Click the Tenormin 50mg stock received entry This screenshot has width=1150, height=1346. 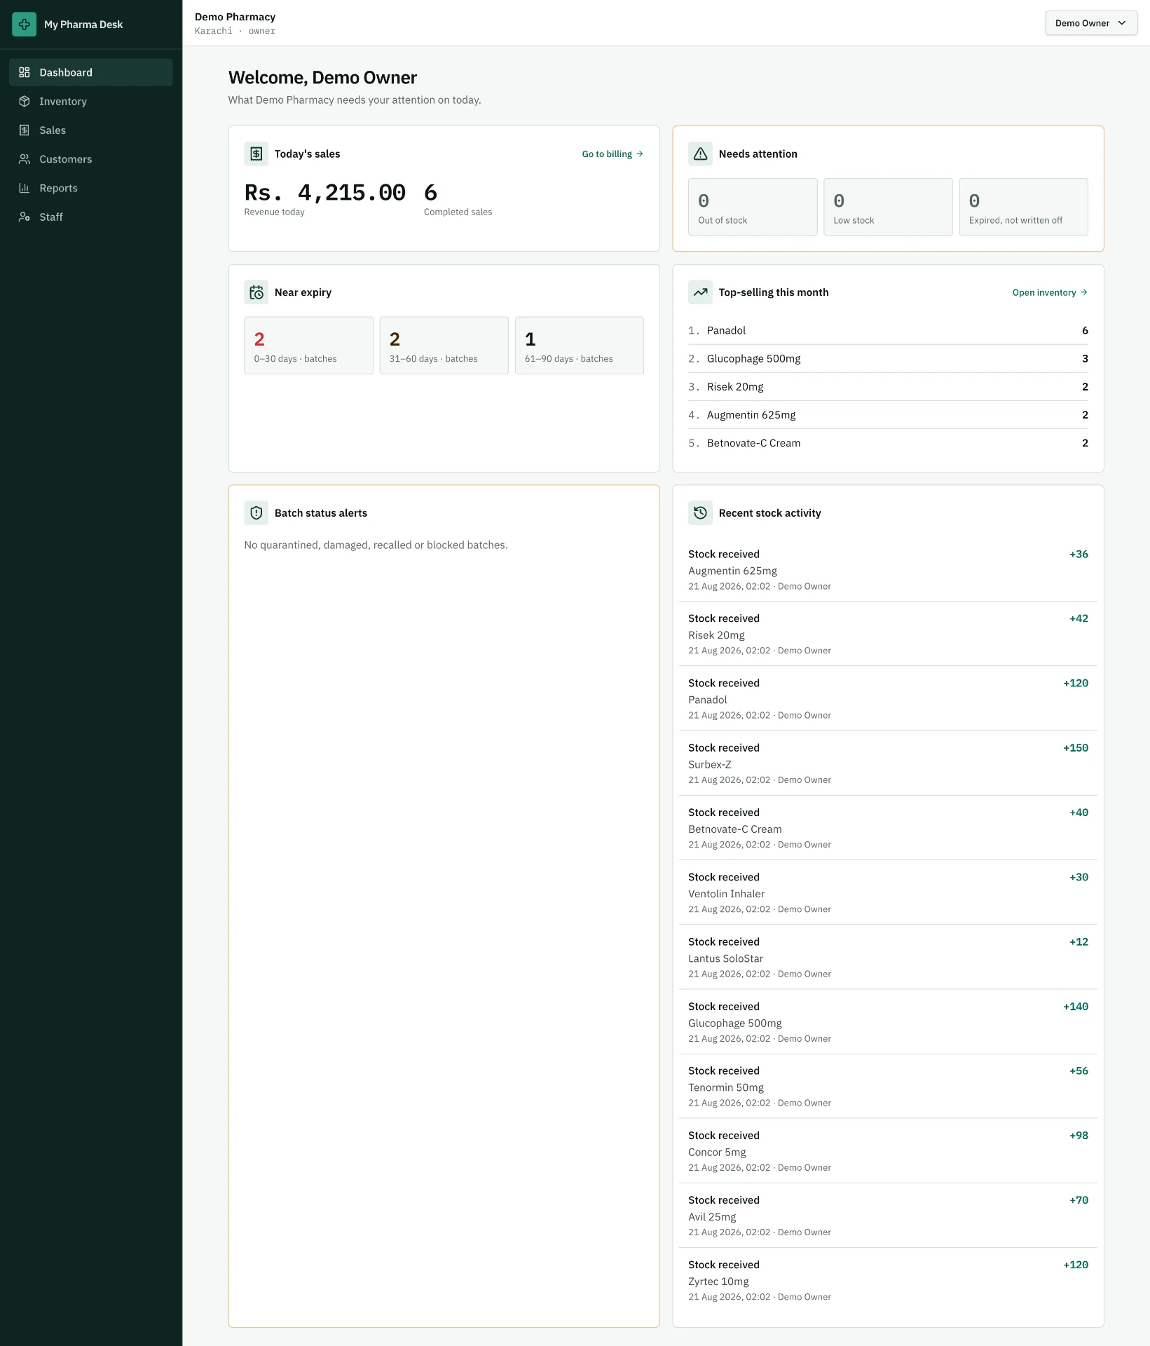888,1086
